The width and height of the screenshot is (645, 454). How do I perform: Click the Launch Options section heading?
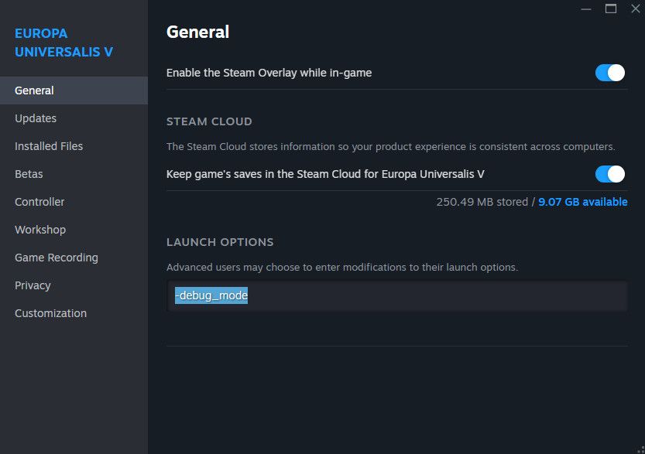point(220,242)
